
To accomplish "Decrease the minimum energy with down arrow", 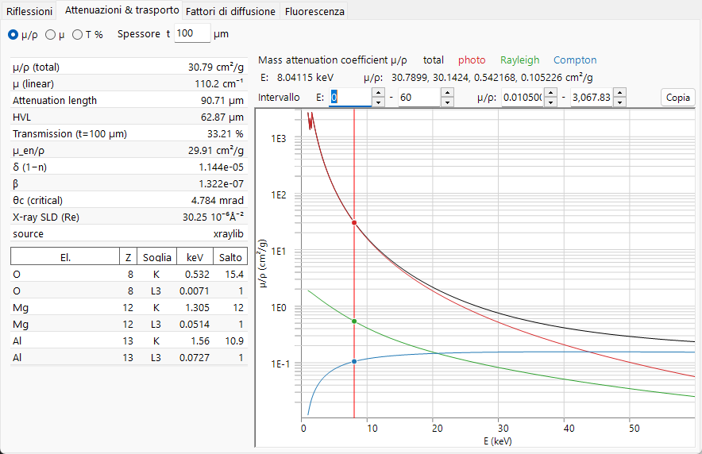I will [x=378, y=102].
